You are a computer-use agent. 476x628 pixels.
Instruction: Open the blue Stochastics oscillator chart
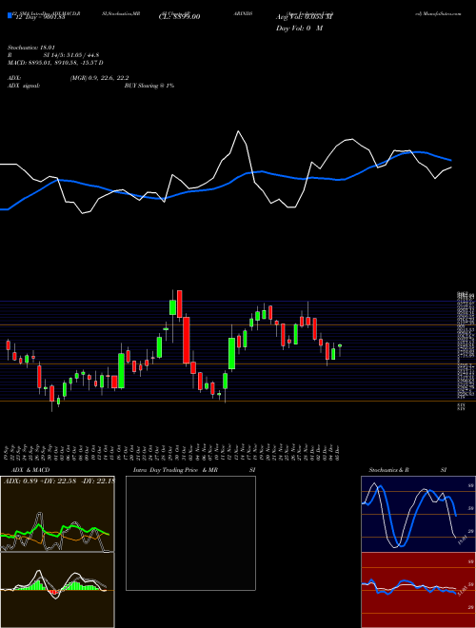[x=418, y=514]
